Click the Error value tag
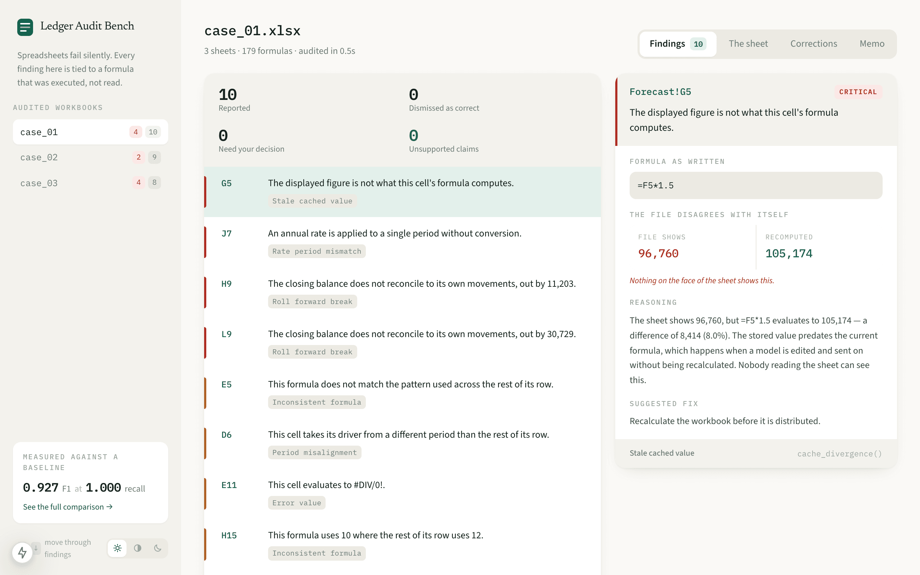 tap(296, 503)
